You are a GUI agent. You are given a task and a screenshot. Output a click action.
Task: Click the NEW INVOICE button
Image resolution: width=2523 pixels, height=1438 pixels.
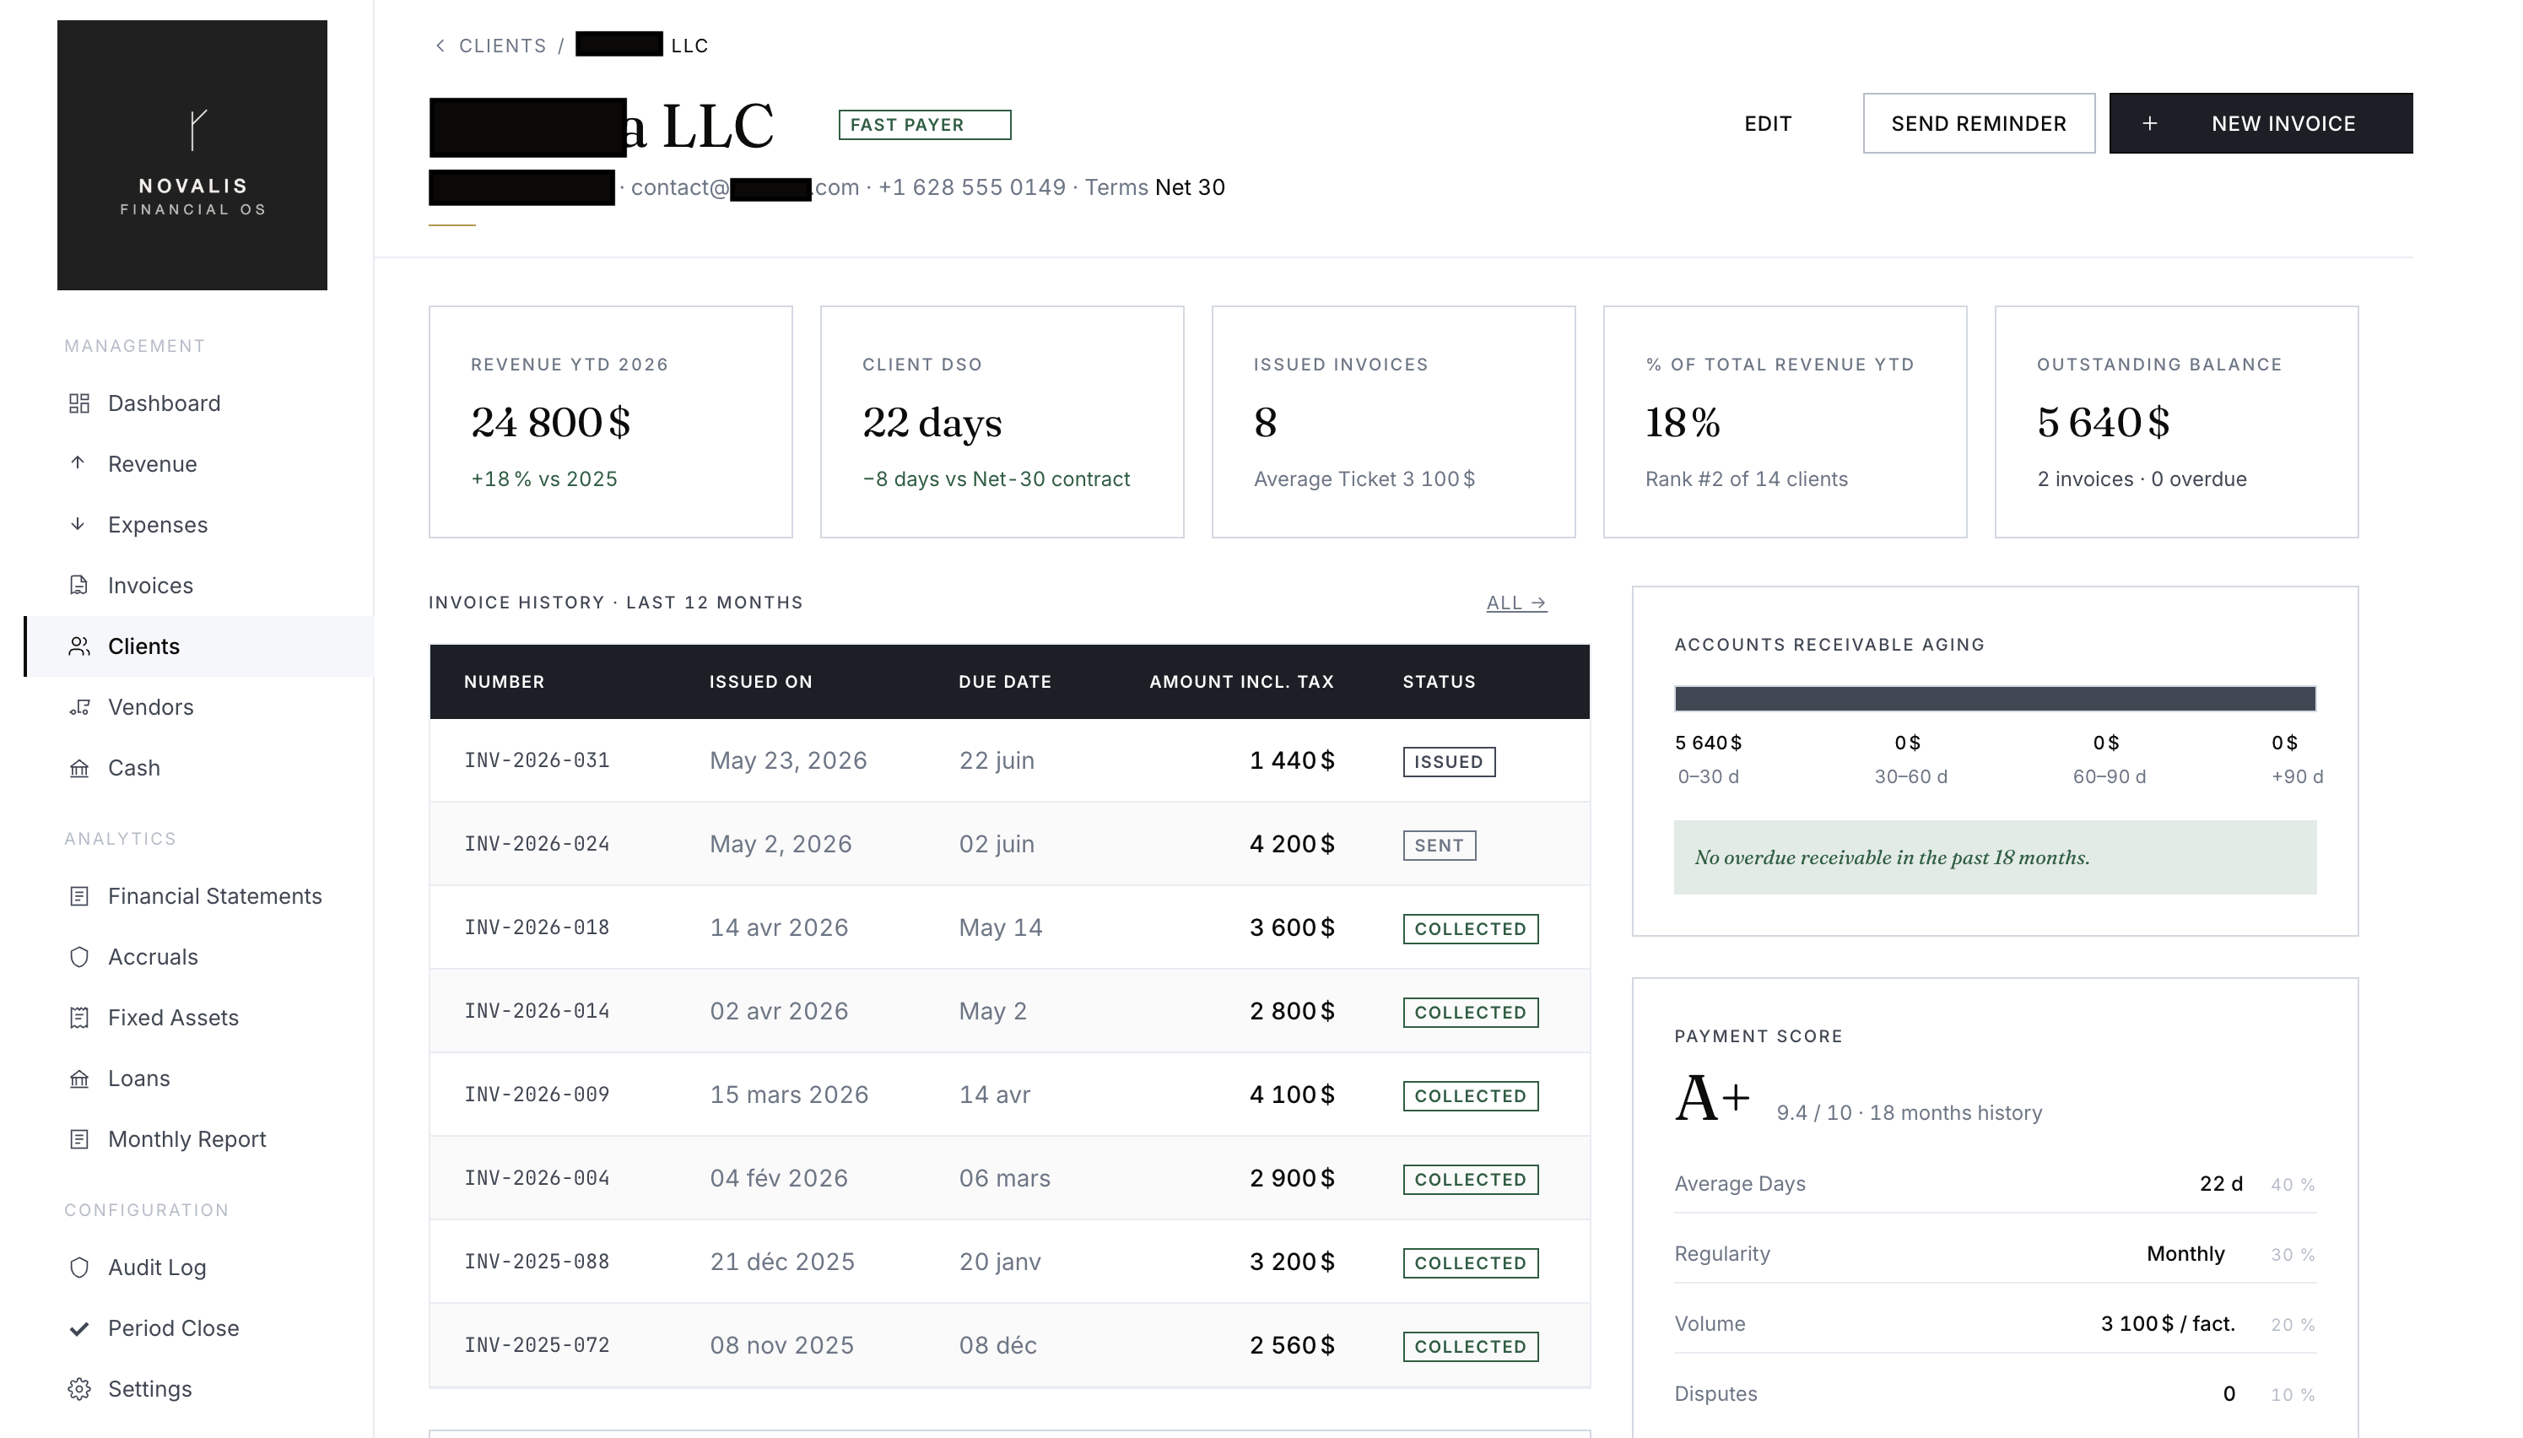pyautogui.click(x=2261, y=123)
